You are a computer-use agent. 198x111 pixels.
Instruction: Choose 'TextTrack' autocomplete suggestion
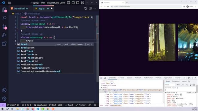click(x=55, y=51)
